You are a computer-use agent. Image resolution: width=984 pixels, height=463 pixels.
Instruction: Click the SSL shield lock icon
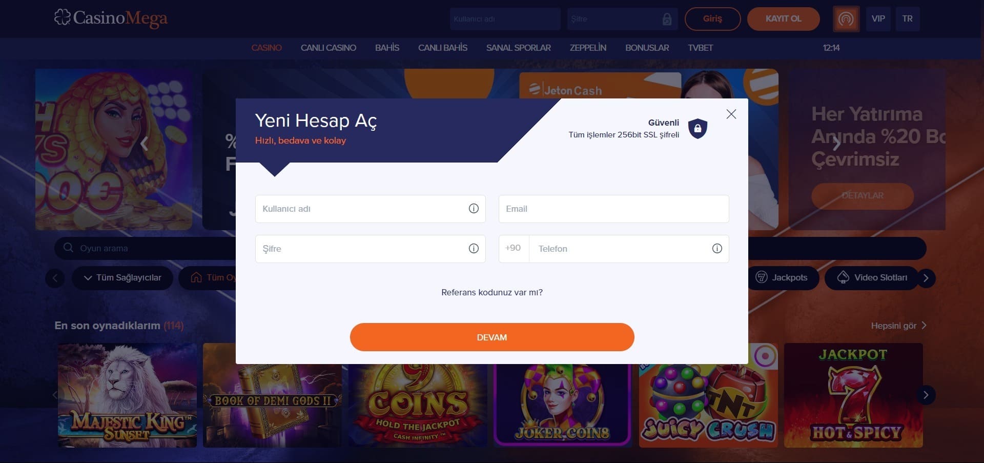pos(698,129)
